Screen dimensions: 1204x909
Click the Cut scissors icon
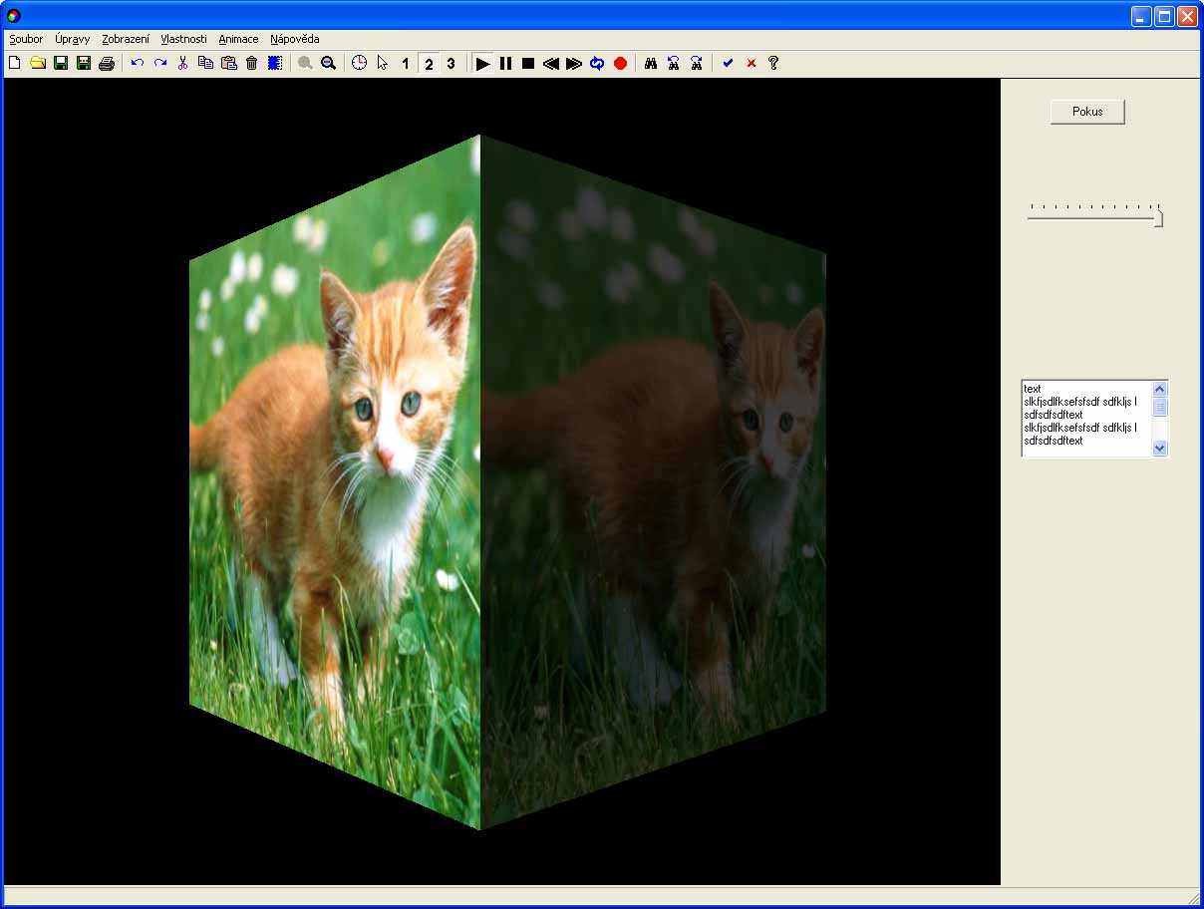pyautogui.click(x=182, y=63)
